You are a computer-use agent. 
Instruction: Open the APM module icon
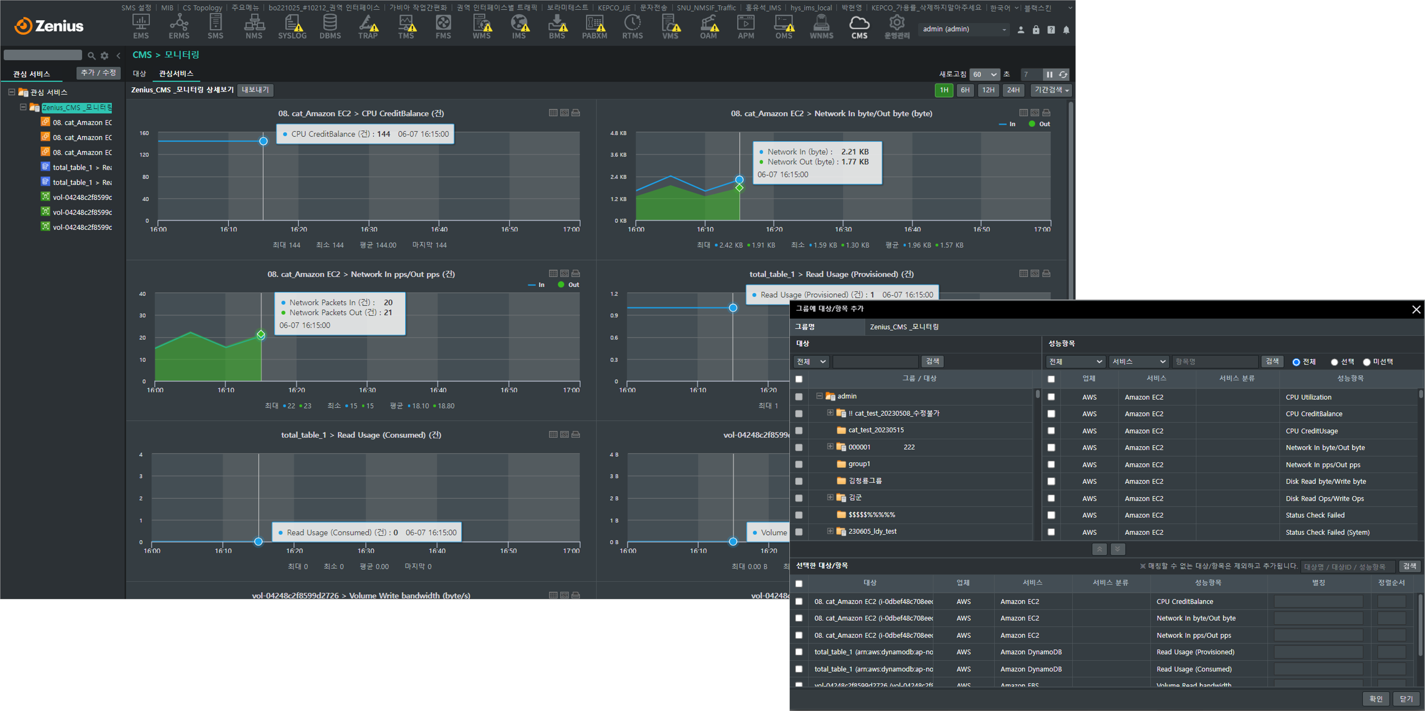click(746, 27)
